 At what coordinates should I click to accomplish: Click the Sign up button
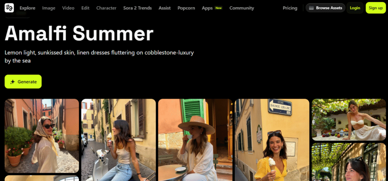tap(375, 8)
